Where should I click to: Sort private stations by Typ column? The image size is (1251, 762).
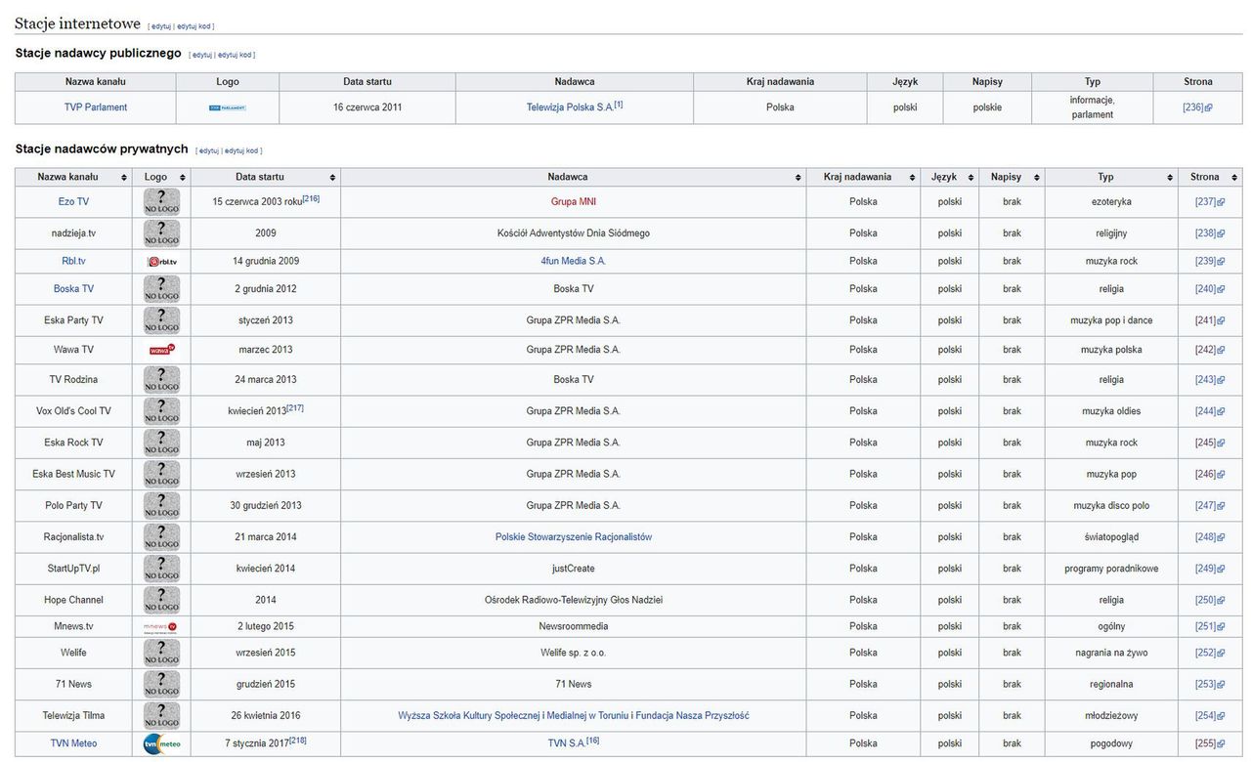click(x=1111, y=177)
